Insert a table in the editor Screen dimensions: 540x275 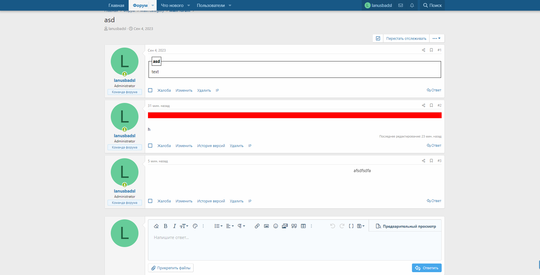[303, 226]
